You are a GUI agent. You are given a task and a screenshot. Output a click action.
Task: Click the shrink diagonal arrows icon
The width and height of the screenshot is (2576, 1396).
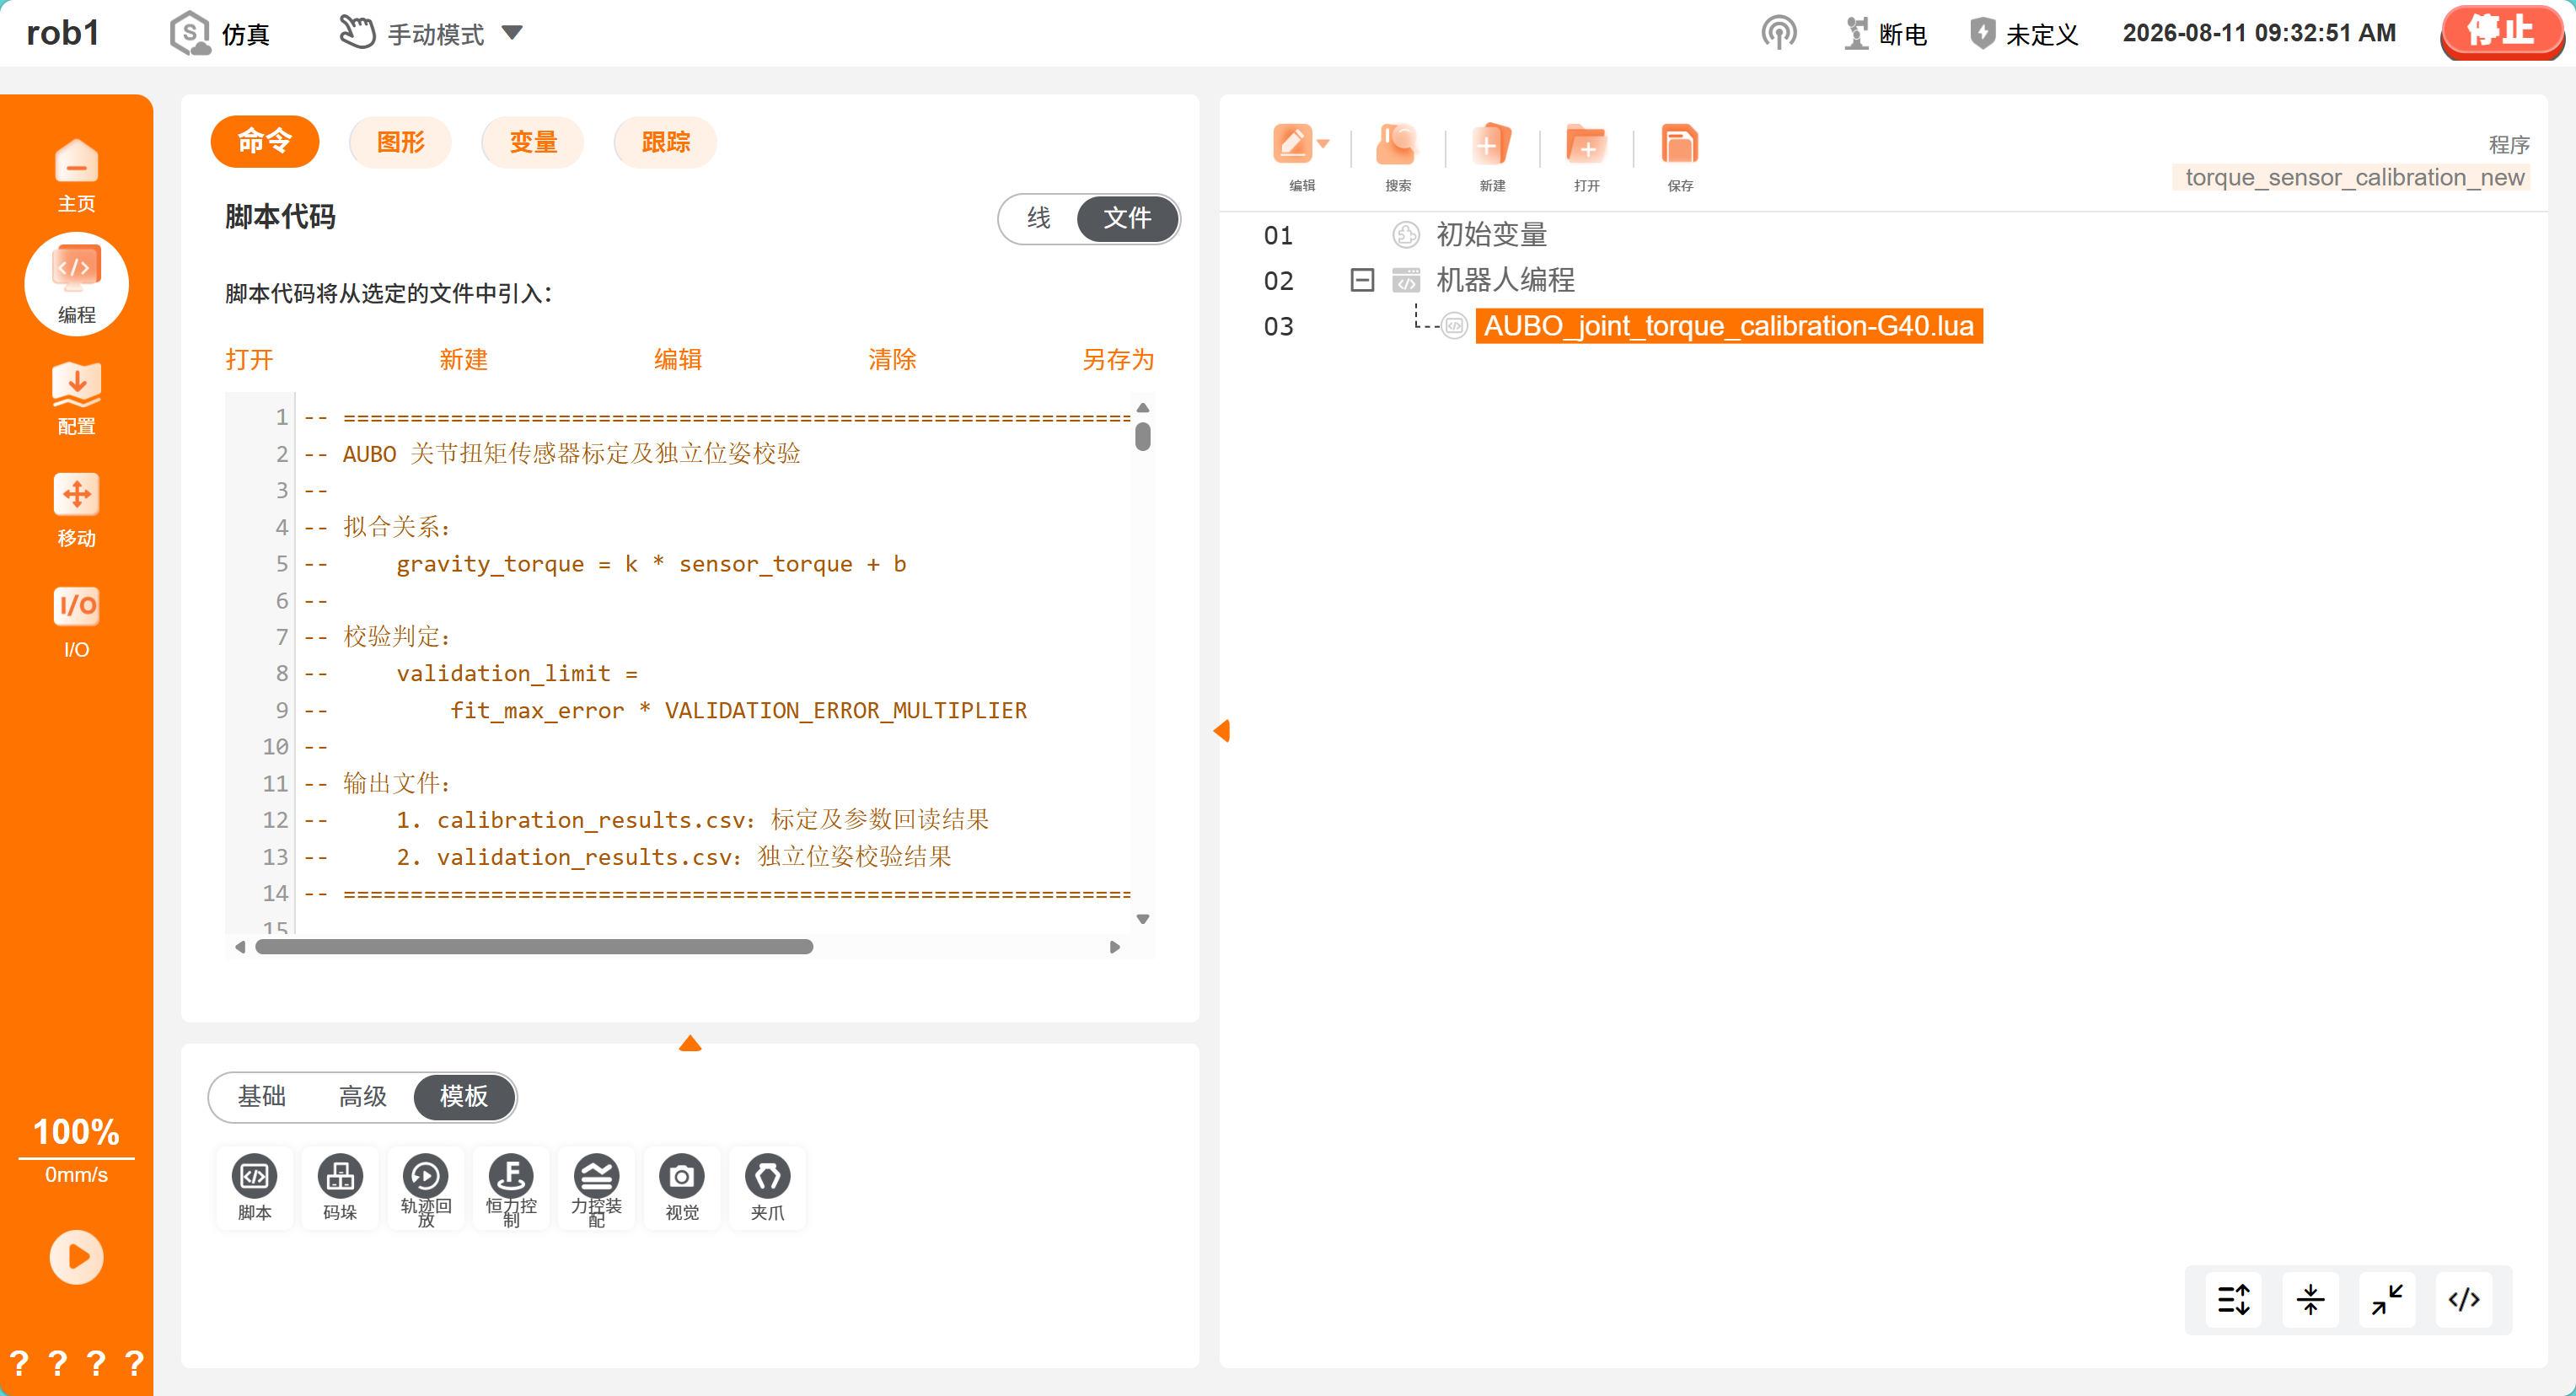(2387, 1299)
